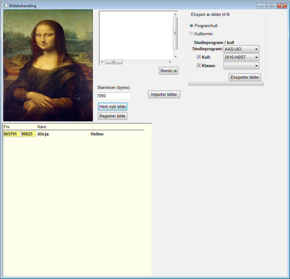Click the vertical scrollbar thumb in the list box
Image resolution: width=290 pixels, height=279 pixels.
click(x=175, y=33)
